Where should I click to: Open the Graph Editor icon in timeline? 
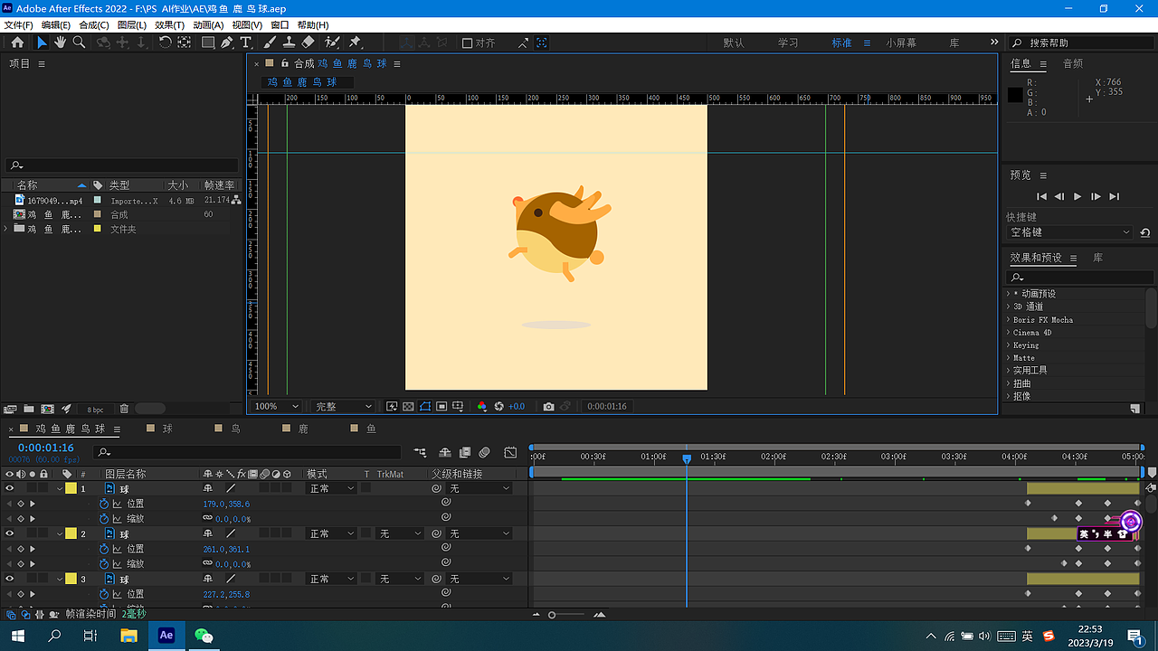click(510, 452)
